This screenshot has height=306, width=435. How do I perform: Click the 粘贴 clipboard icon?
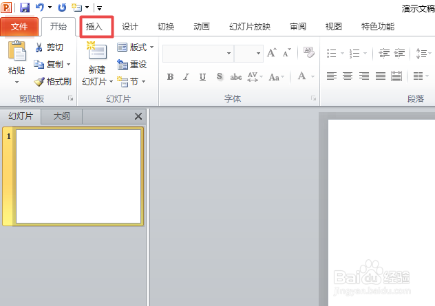17,51
